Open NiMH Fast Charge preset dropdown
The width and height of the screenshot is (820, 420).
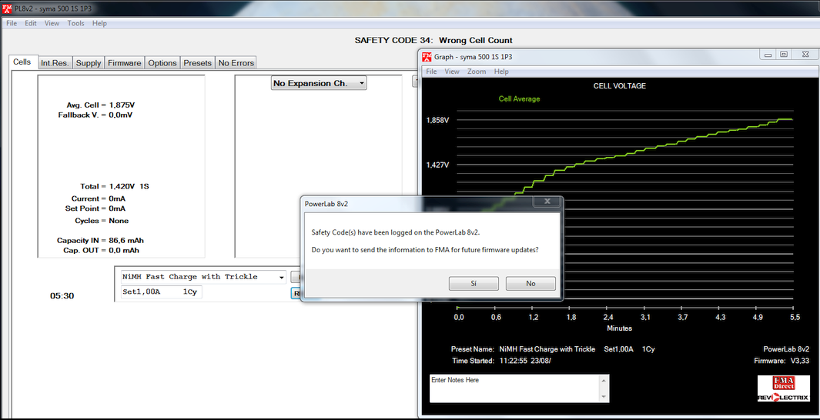203,277
